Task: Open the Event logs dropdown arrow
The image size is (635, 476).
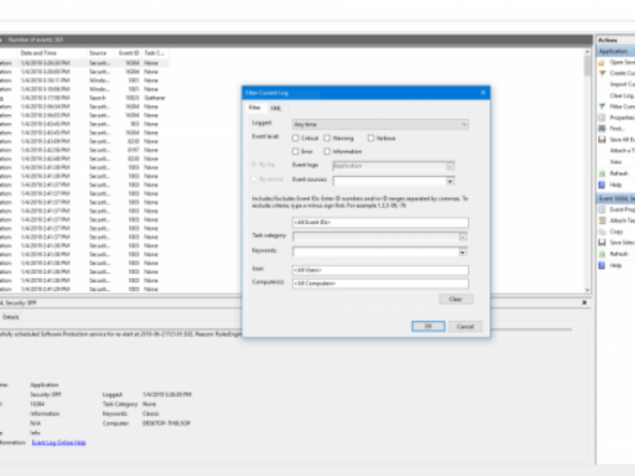Action: pos(450,166)
